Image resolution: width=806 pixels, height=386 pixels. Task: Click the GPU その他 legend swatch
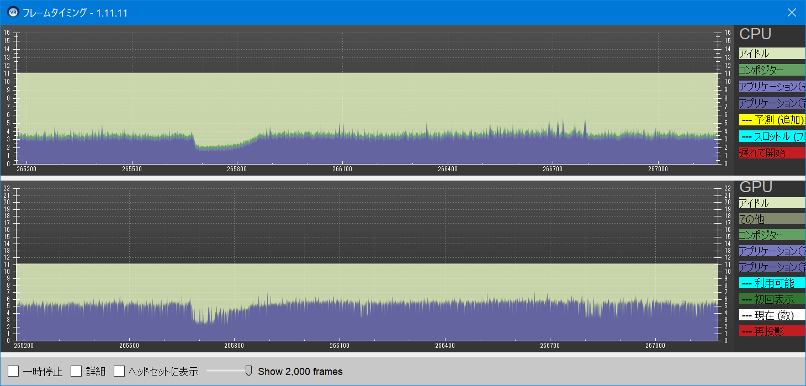click(772, 219)
